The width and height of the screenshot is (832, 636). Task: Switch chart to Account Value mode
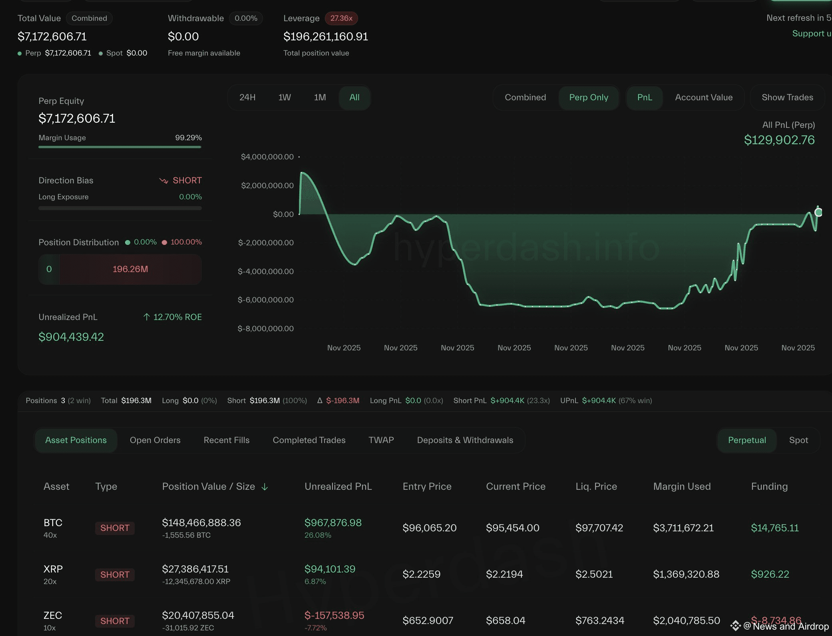pos(703,97)
